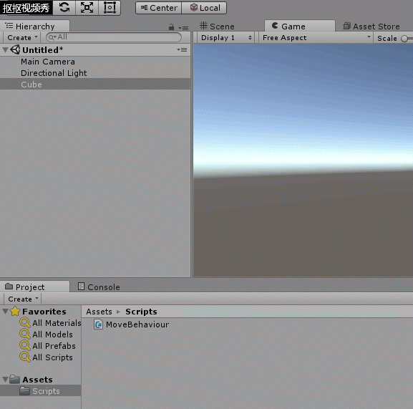The image size is (413, 409).
Task: Click the MoveBehaviour C# script icon
Action: 99,324
